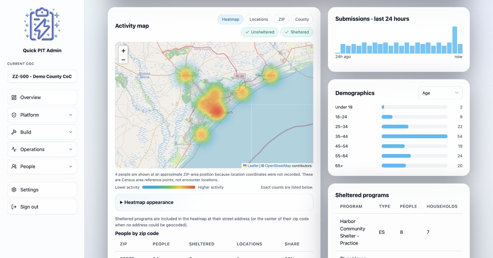The width and height of the screenshot is (493, 258).
Task: Open the OpenStreetMap attribution link
Action: point(278,166)
